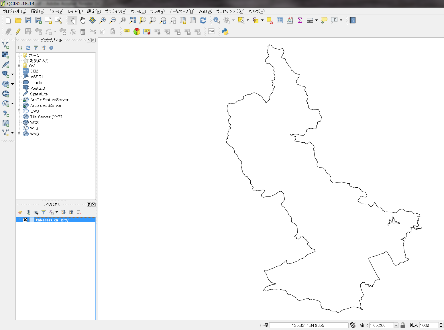Select the takarazuka-city layer name
Image resolution: width=444 pixels, height=330 pixels.
tap(52, 220)
